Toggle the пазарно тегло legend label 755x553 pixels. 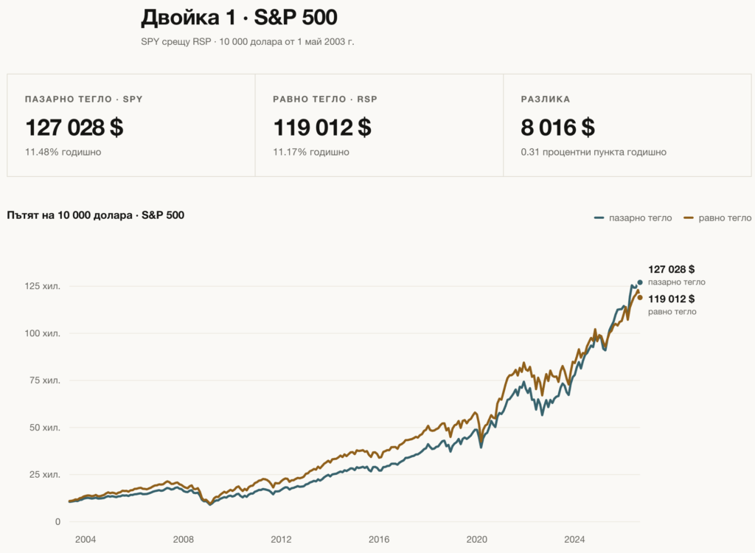(x=640, y=218)
